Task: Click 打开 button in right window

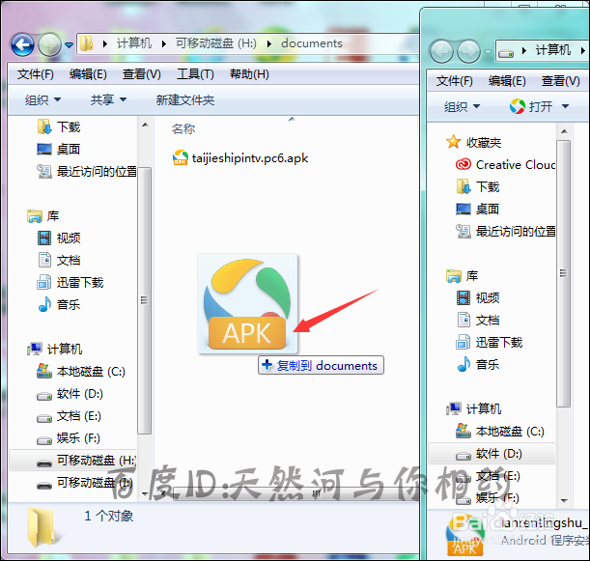Action: 532,107
